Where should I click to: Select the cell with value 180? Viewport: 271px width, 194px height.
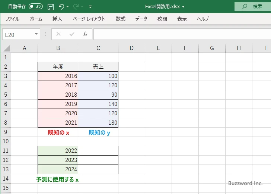[98, 123]
